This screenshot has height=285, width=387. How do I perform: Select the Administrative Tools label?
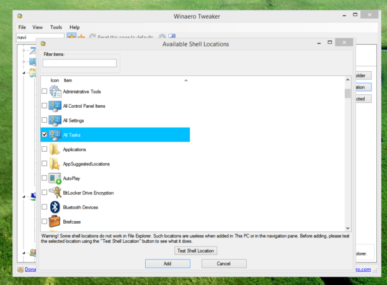[x=82, y=92]
